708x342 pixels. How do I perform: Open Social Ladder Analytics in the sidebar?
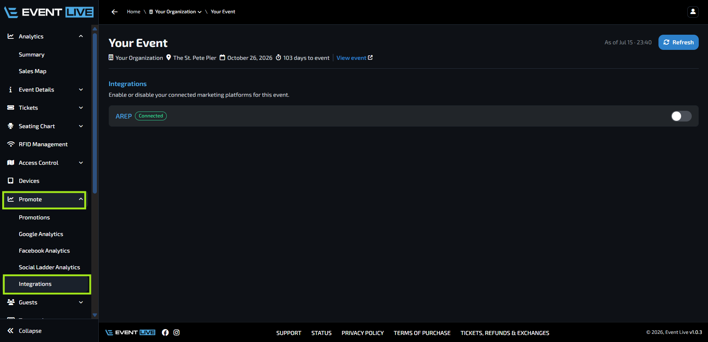[50, 267]
